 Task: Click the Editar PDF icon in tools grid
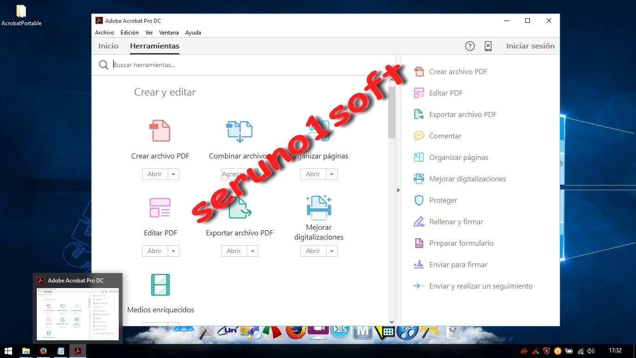(x=160, y=207)
